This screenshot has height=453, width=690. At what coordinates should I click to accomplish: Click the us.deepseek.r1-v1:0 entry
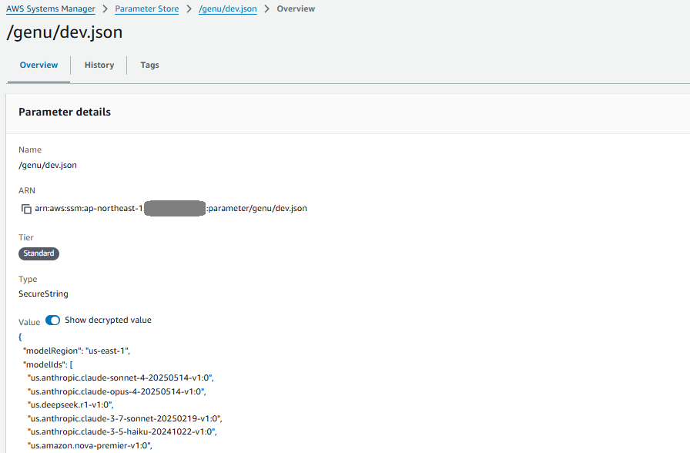70,404
